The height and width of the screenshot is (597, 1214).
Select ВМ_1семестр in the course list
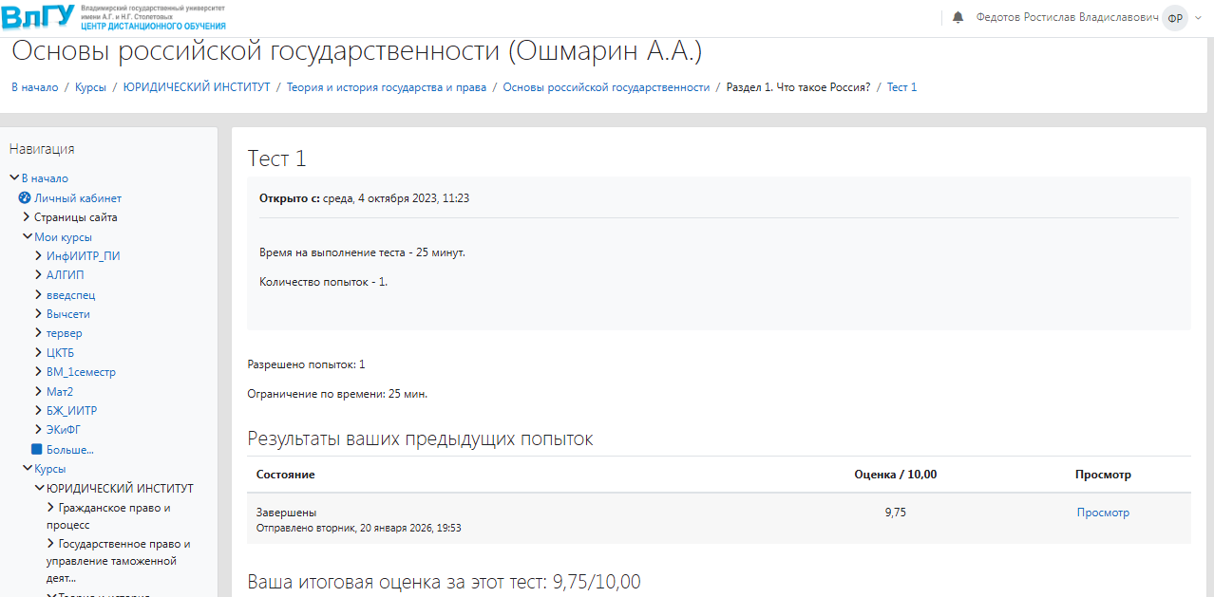81,372
